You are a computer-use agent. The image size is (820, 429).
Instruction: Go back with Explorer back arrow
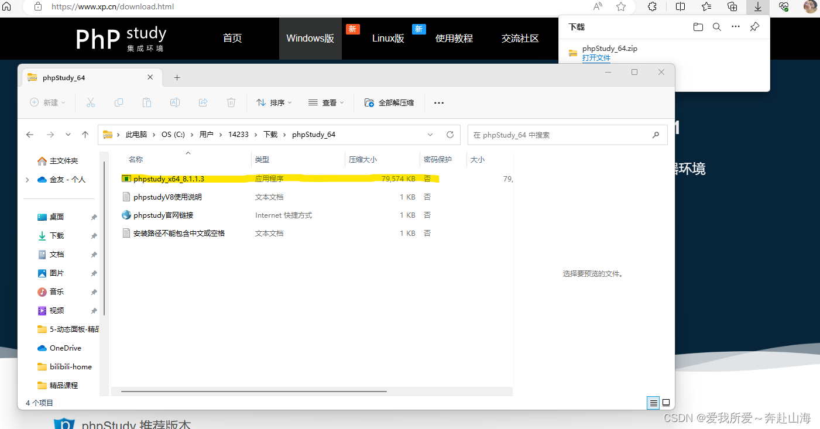point(30,135)
